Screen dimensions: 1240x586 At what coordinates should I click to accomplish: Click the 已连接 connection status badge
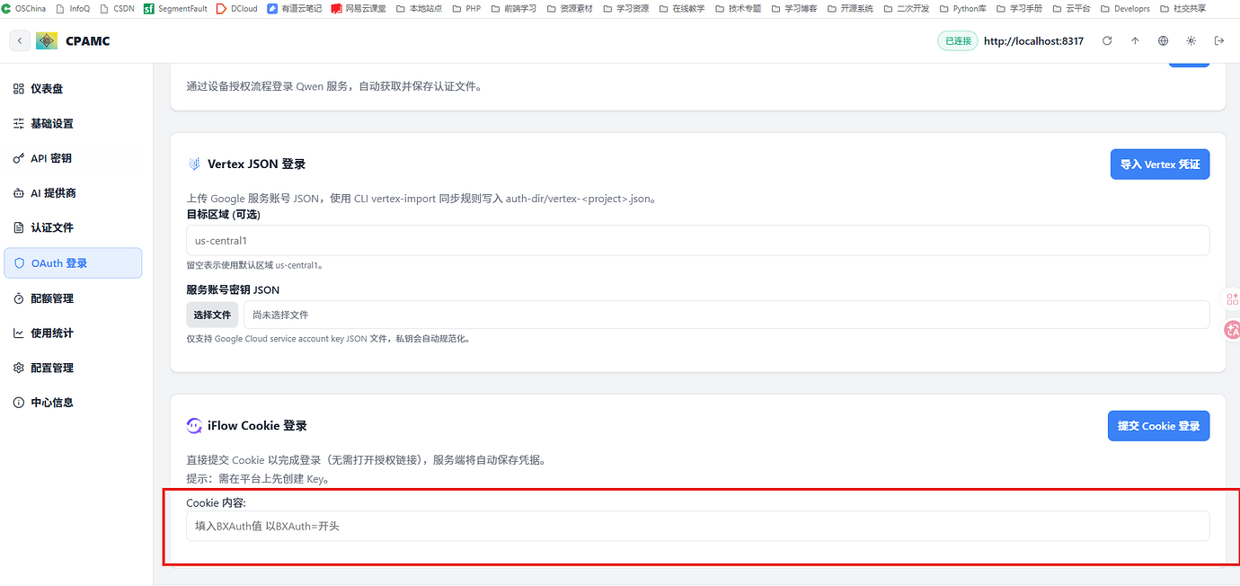click(958, 41)
